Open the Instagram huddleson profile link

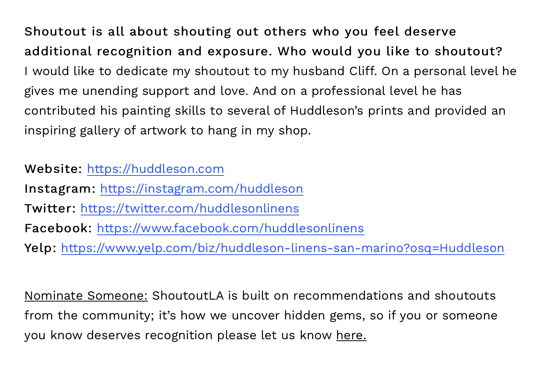[201, 189]
